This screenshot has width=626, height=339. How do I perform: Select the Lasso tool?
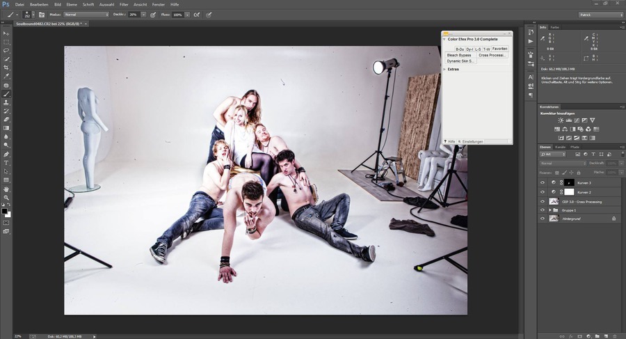(x=7, y=50)
